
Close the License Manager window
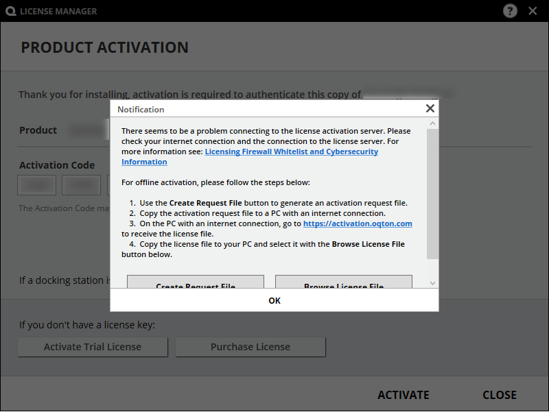533,11
